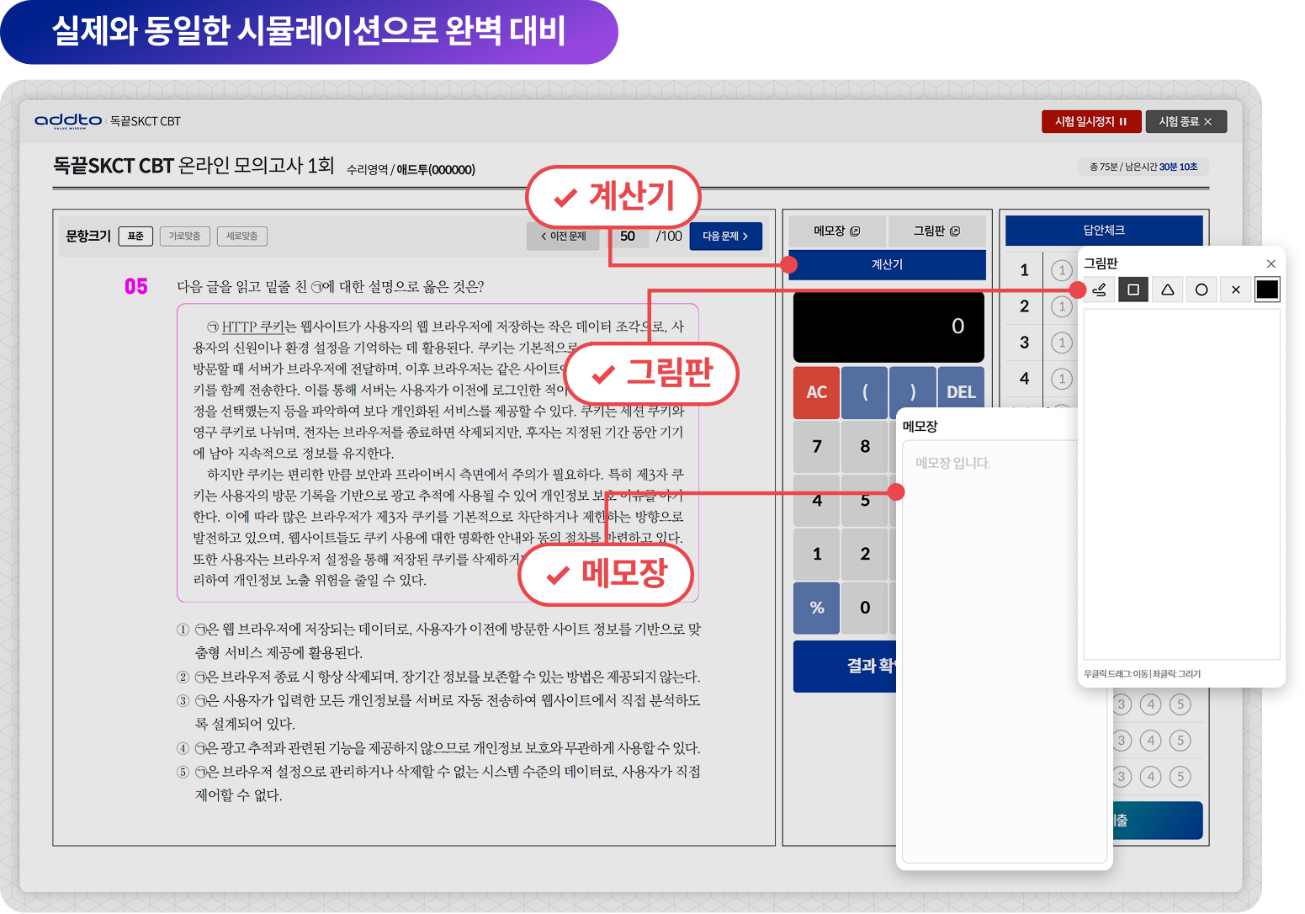Open the 메모장 panel tab

tap(836, 230)
